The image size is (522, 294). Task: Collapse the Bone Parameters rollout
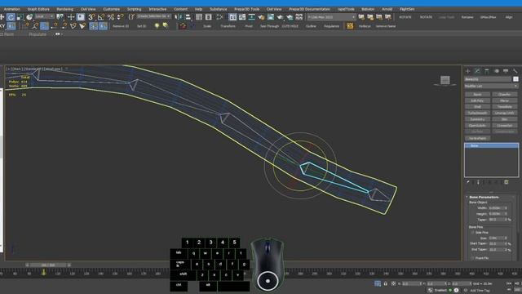484,197
